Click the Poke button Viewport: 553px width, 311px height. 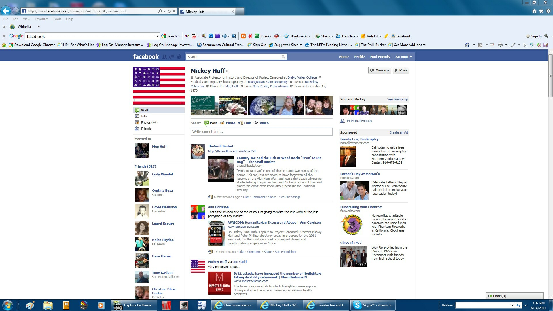(401, 70)
